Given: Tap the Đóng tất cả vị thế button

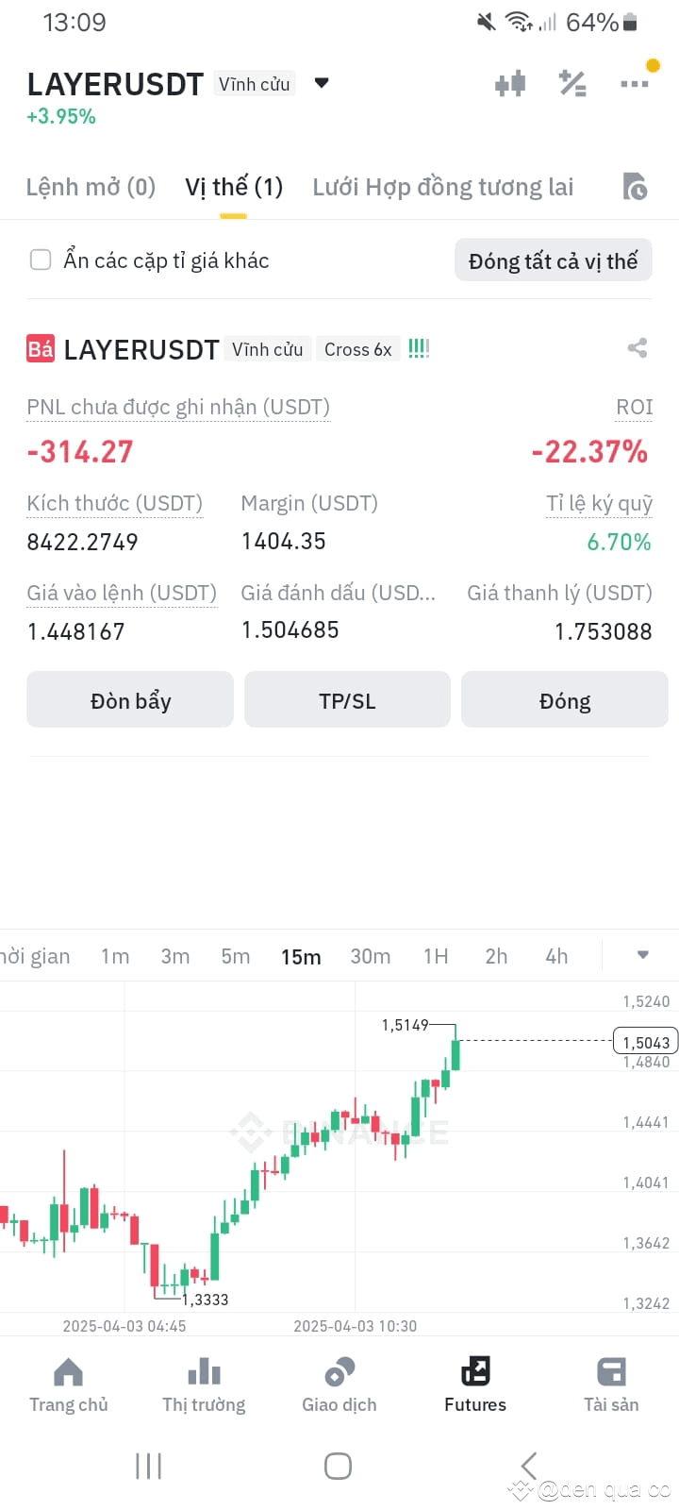Looking at the screenshot, I should pos(554,260).
